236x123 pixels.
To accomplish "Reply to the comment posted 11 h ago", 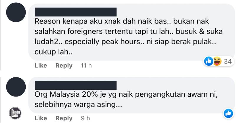I will tap(64, 66).
